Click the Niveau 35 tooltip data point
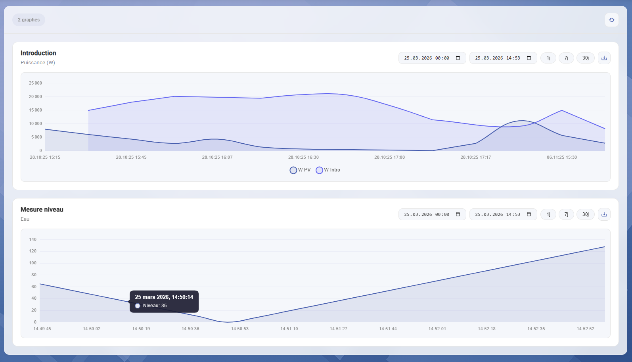 point(129,302)
